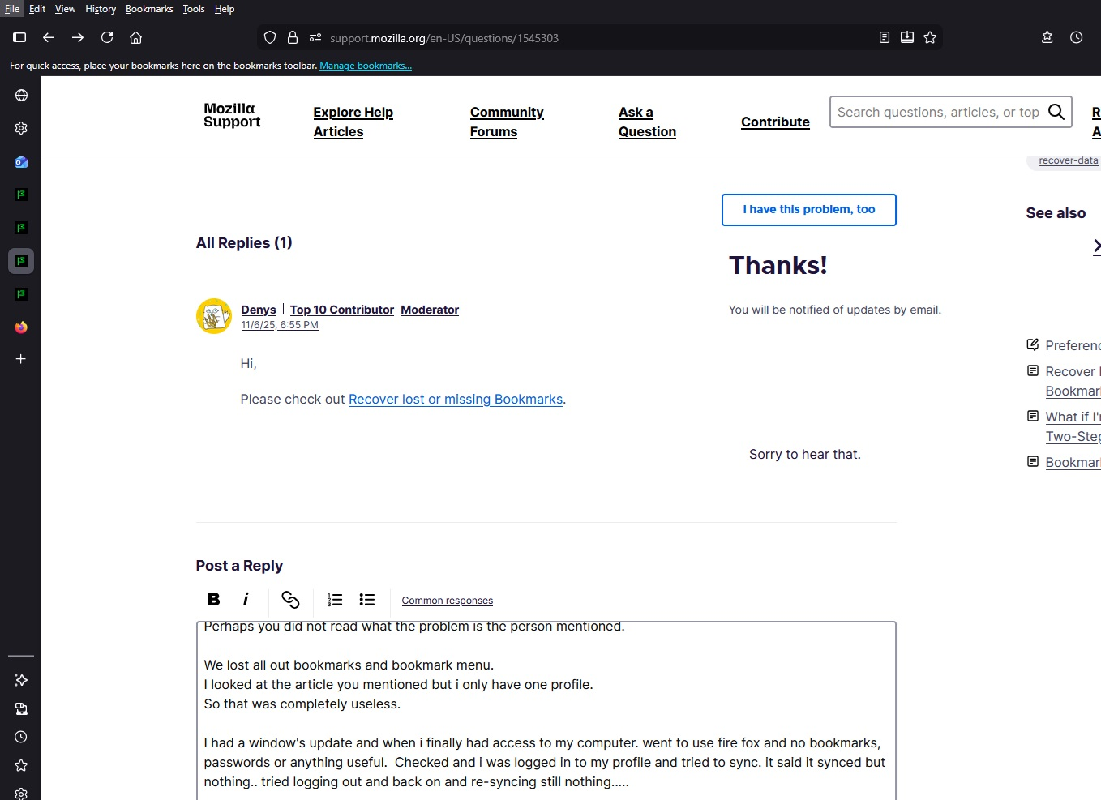This screenshot has width=1101, height=800.
Task: Open Community Forums
Action: click(507, 122)
